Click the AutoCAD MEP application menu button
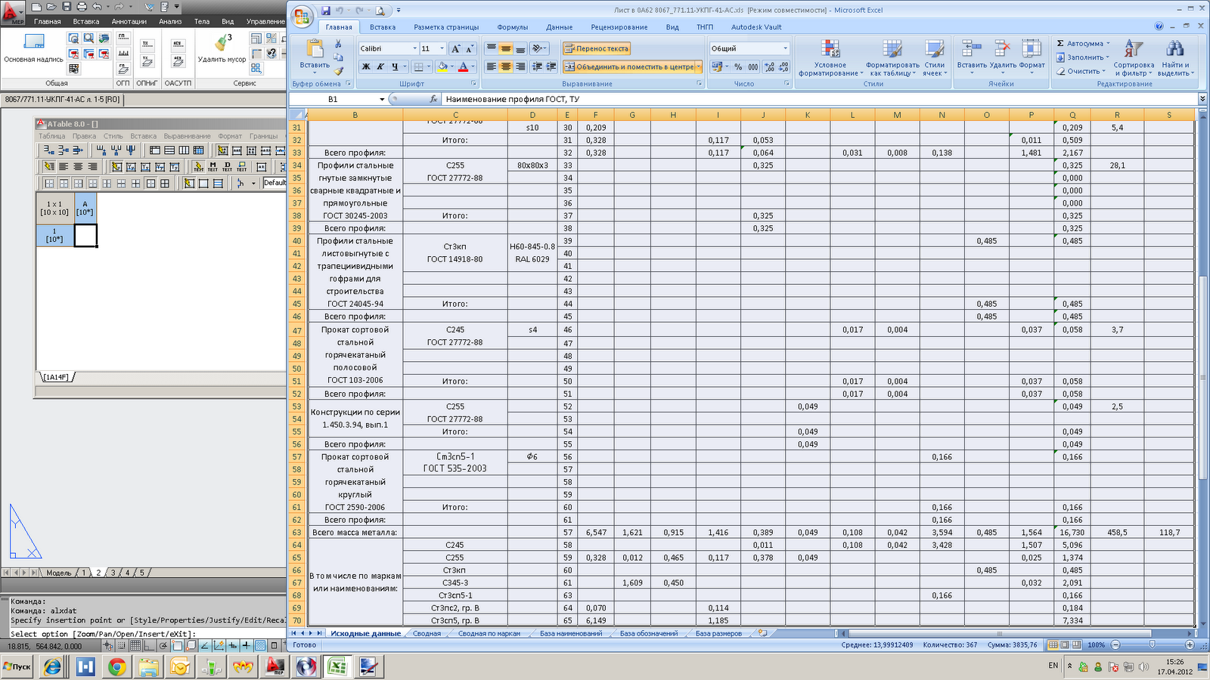 click(12, 12)
